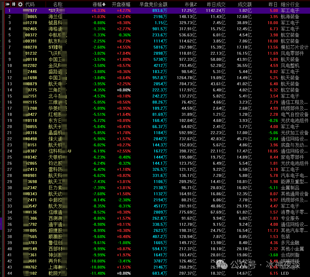Click the 航海装备 industry cell

point(290,17)
